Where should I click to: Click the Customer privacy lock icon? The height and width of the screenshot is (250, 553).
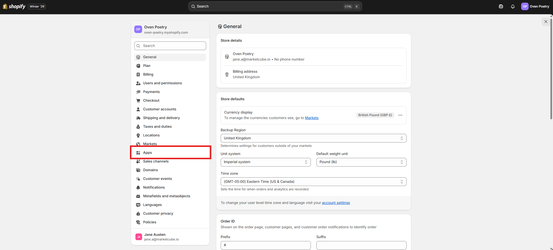(x=138, y=213)
